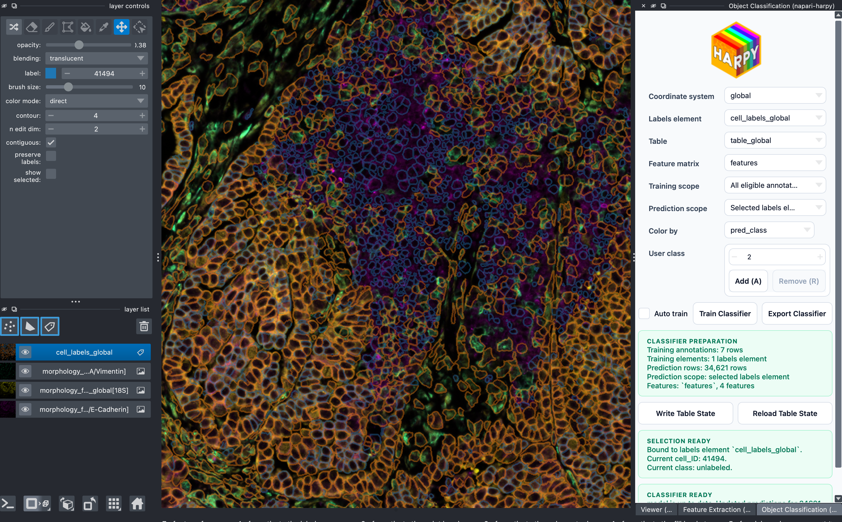
Task: Click Reload Table State button
Action: pos(785,413)
